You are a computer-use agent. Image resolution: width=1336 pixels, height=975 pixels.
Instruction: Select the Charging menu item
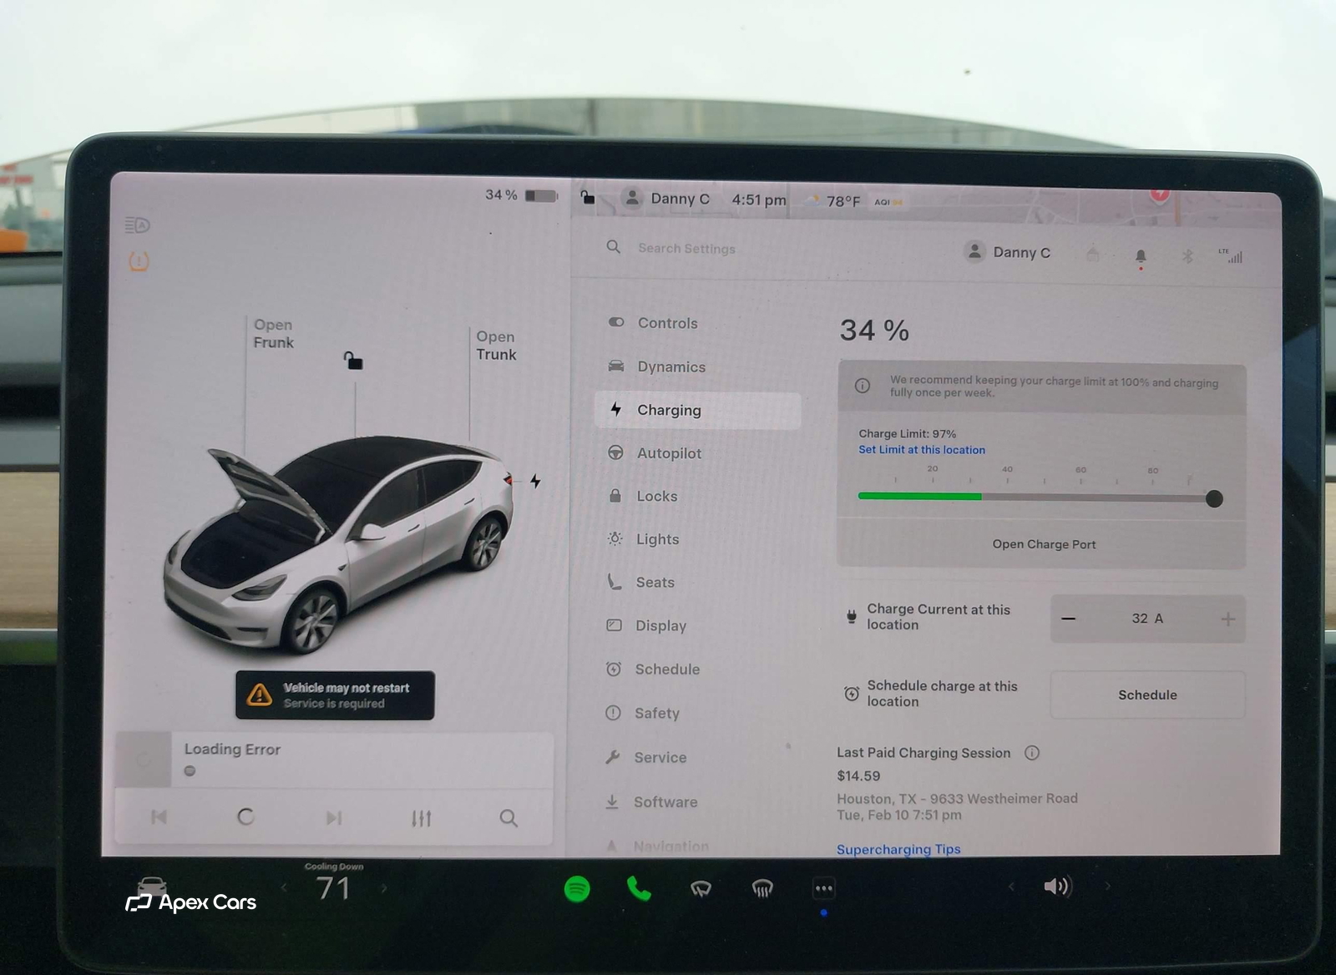(x=698, y=410)
